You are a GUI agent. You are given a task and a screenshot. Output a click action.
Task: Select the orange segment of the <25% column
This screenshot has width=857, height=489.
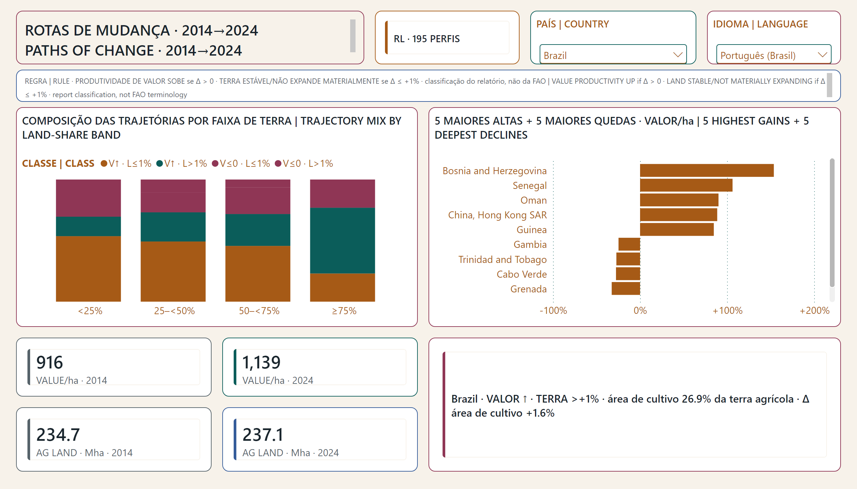88,269
